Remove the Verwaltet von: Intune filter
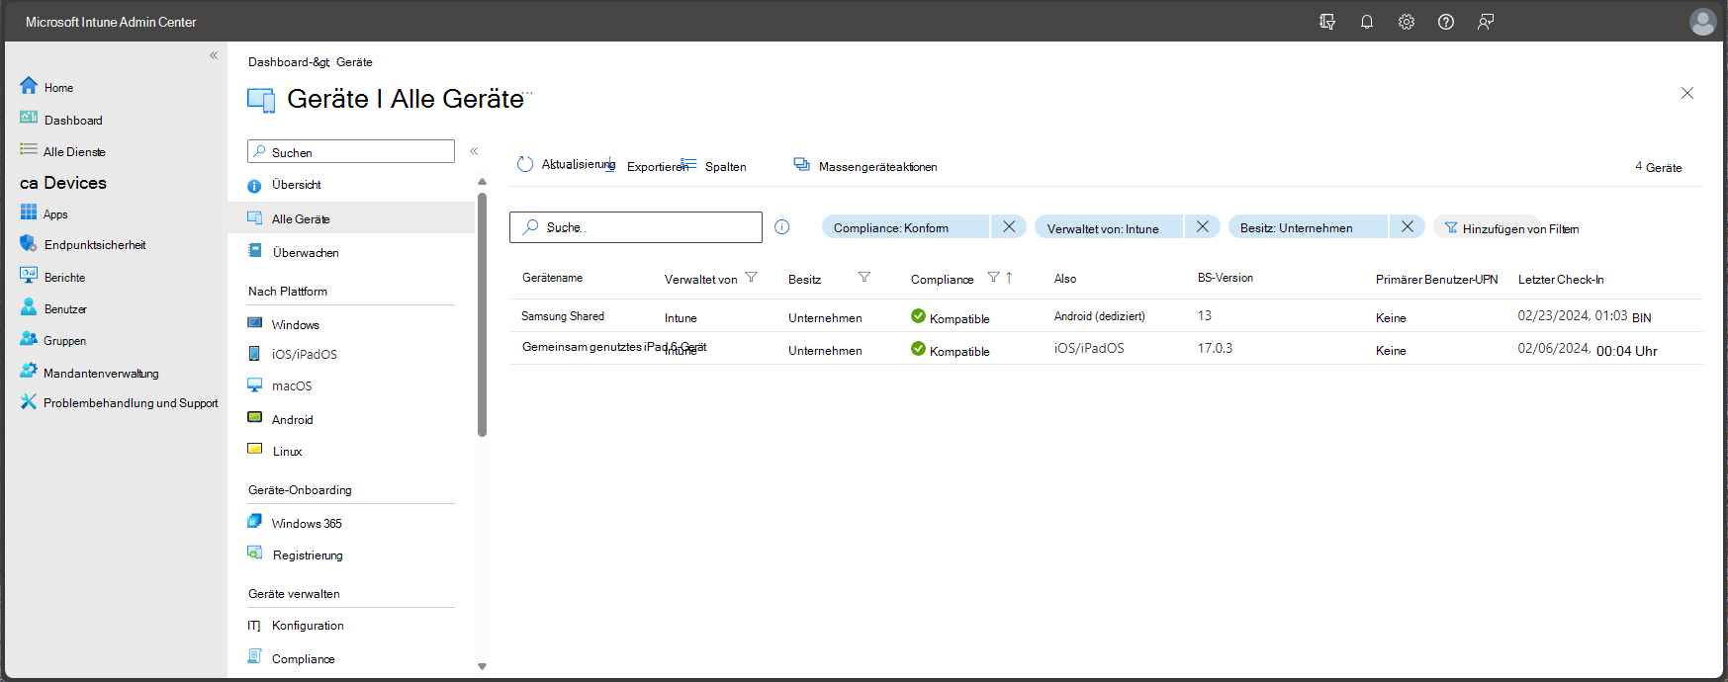The width and height of the screenshot is (1728, 682). click(1202, 226)
